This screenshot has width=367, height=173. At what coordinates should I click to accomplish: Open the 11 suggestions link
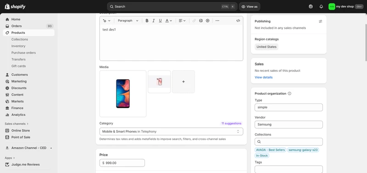[x=231, y=123]
